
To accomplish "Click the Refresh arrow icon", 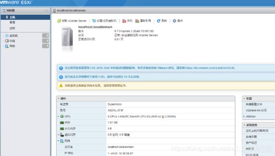I will click(x=158, y=21).
